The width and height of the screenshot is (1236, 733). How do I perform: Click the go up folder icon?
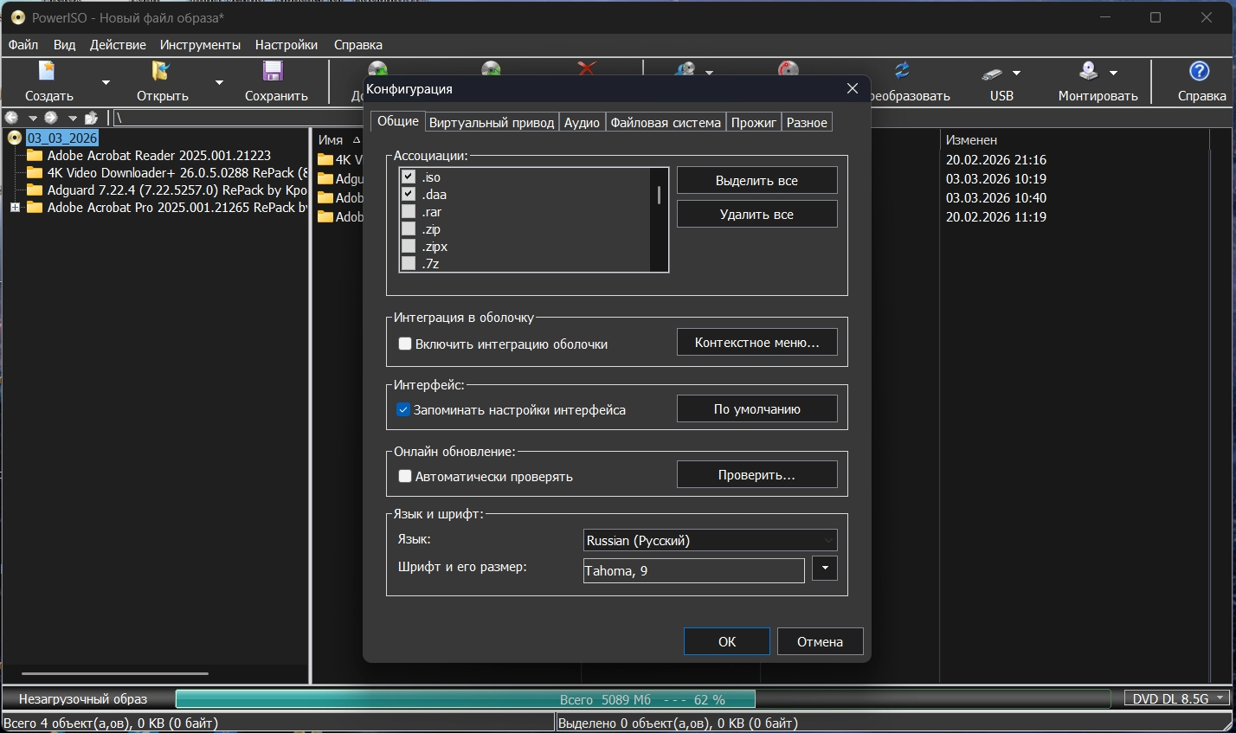pyautogui.click(x=91, y=118)
